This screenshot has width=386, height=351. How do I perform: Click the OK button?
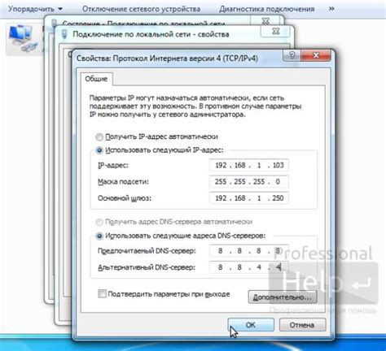[x=250, y=325]
